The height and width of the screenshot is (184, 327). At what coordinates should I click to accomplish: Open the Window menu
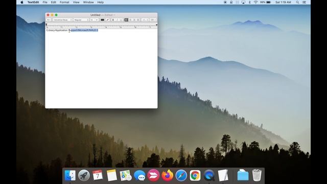(88, 2)
